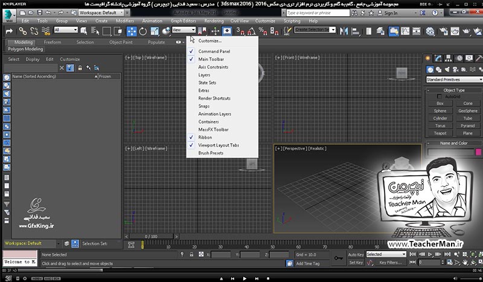
Task: Select Customize... in the toolbar menu
Action: [x=222, y=40]
